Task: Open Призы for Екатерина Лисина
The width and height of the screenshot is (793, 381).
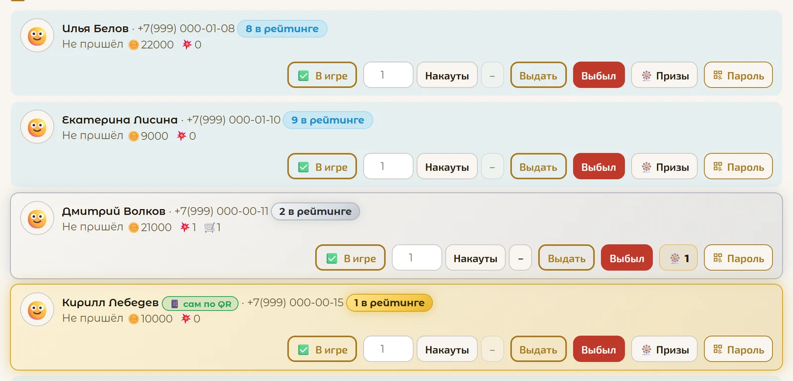Action: (x=664, y=166)
